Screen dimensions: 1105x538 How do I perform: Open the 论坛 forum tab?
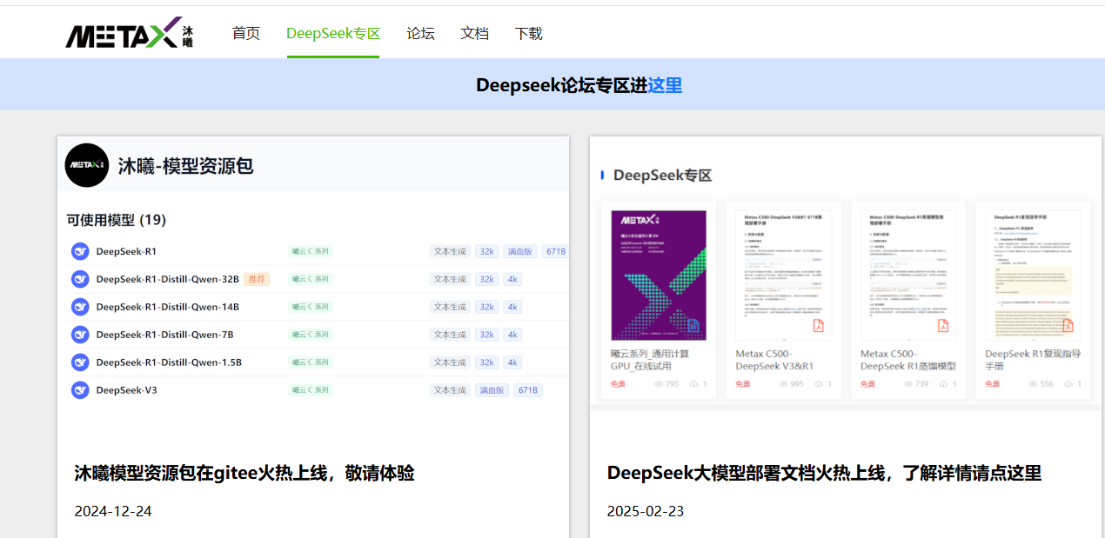click(421, 34)
